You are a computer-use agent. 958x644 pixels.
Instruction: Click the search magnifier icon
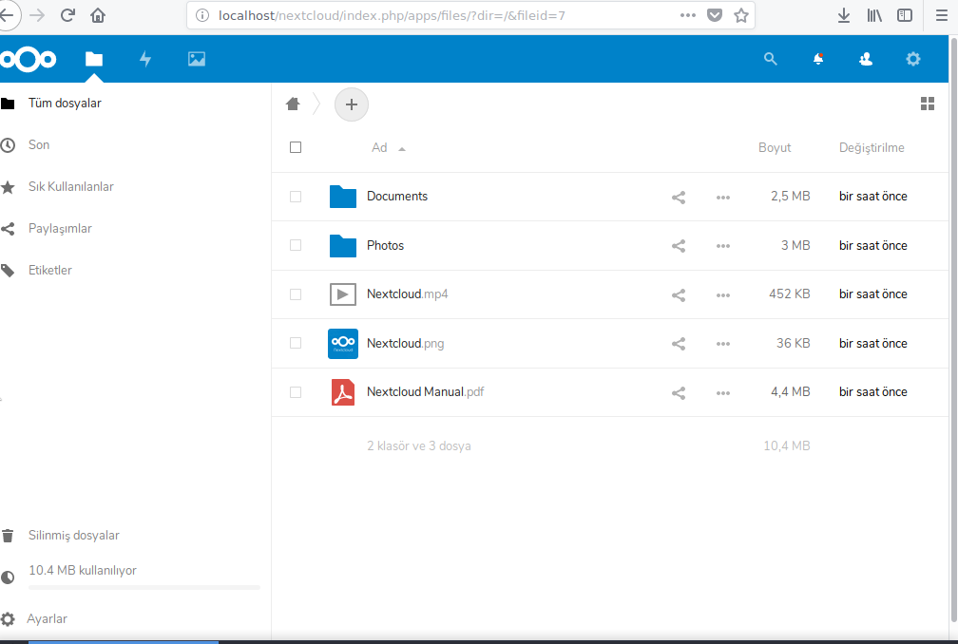771,59
